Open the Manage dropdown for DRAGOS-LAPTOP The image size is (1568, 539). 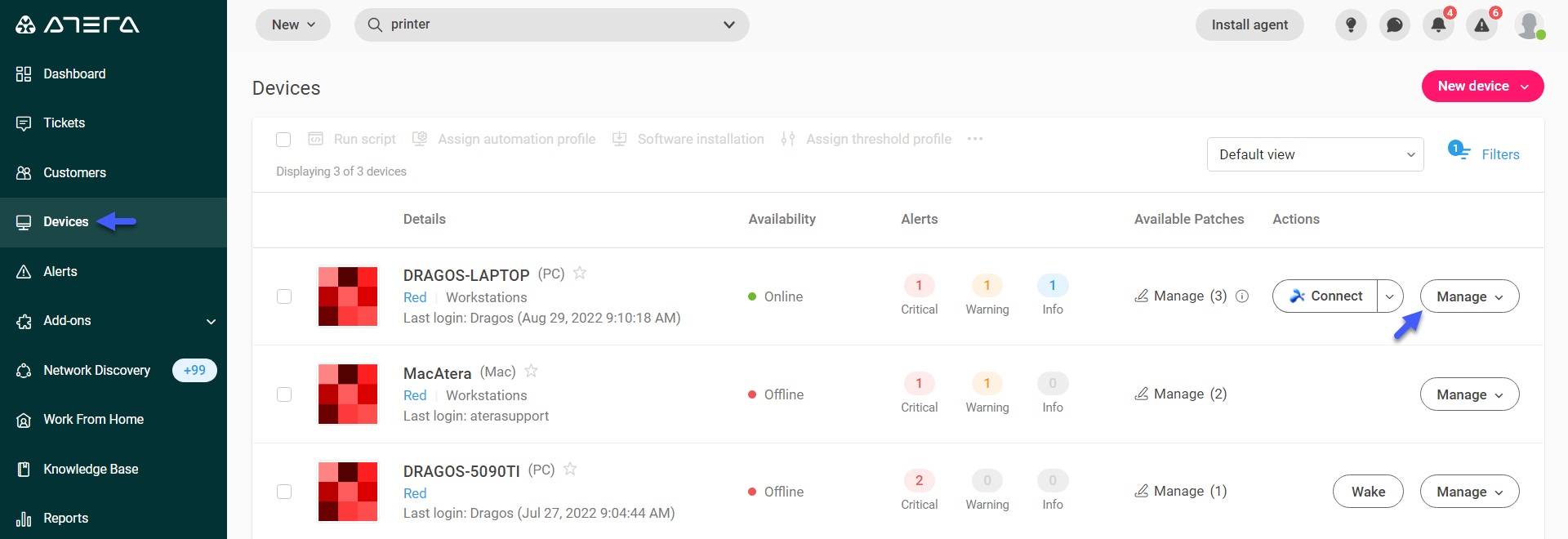(1469, 296)
